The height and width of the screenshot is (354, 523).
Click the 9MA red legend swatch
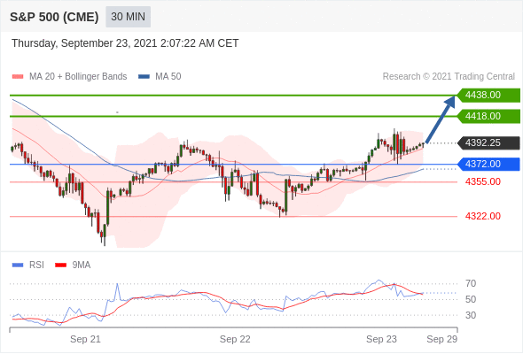(x=60, y=265)
